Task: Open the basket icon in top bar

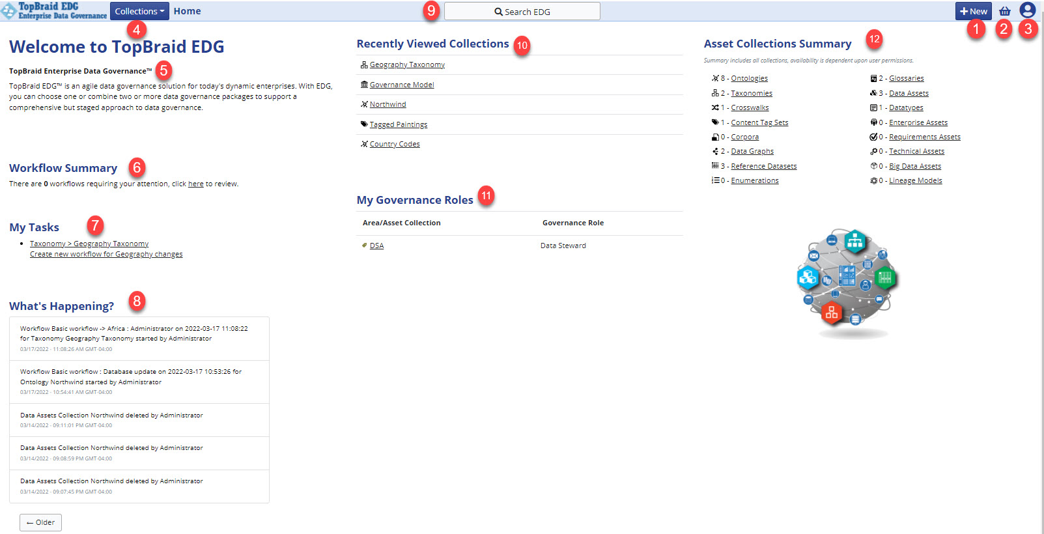Action: click(x=1004, y=11)
